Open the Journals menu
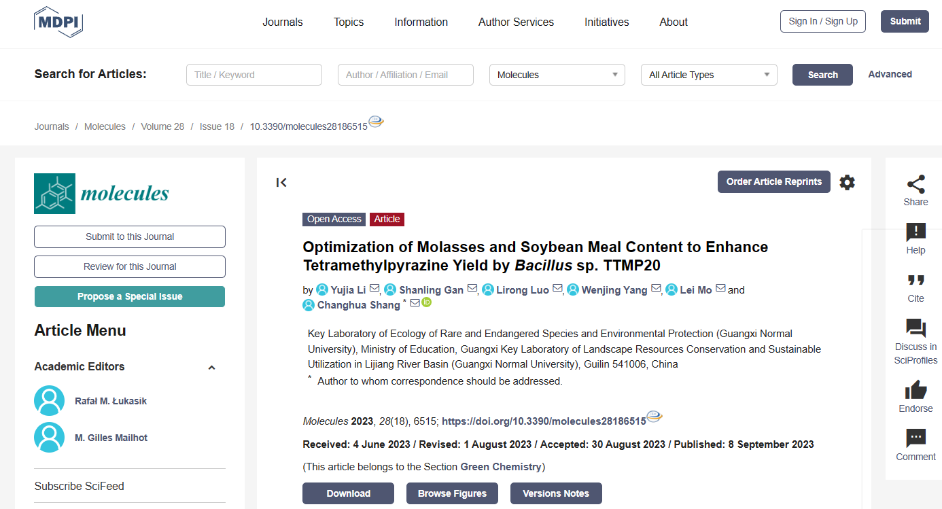Screen dimensions: 942x509 283,22
